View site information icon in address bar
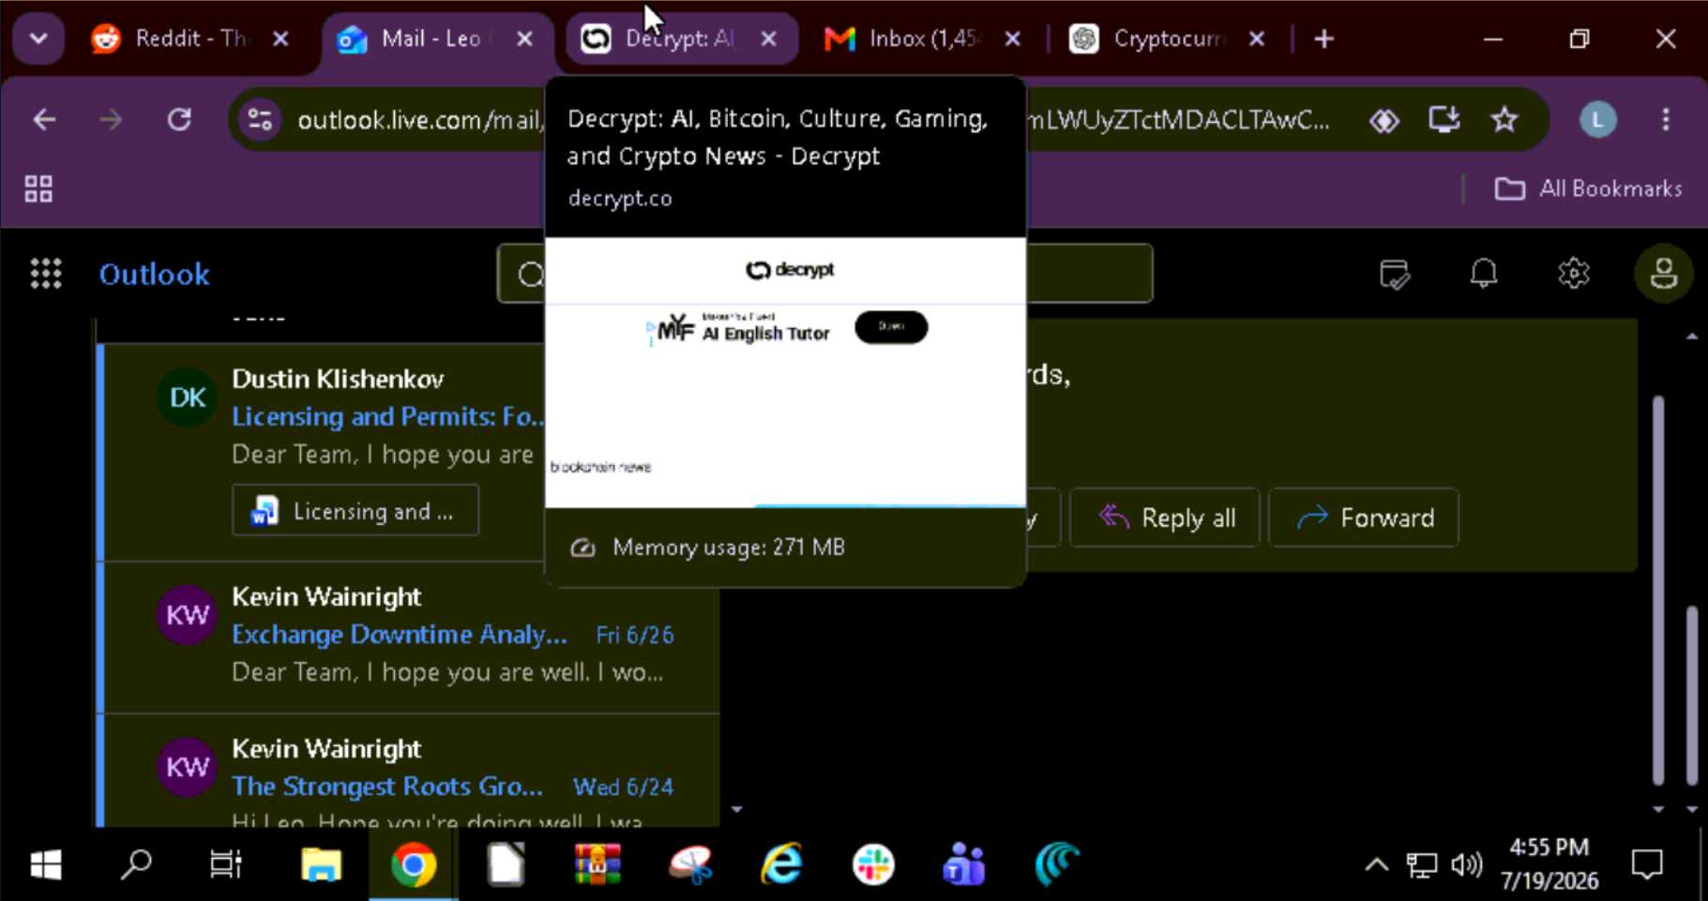1708x901 pixels. pos(261,120)
